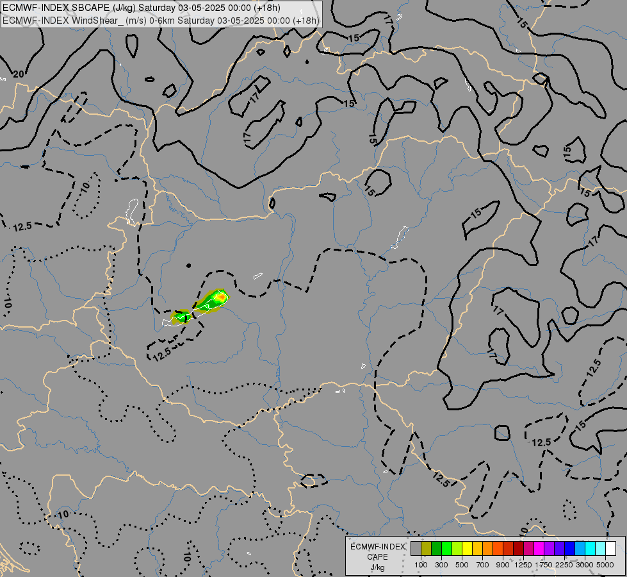Click the legend value 3000

(x=585, y=565)
